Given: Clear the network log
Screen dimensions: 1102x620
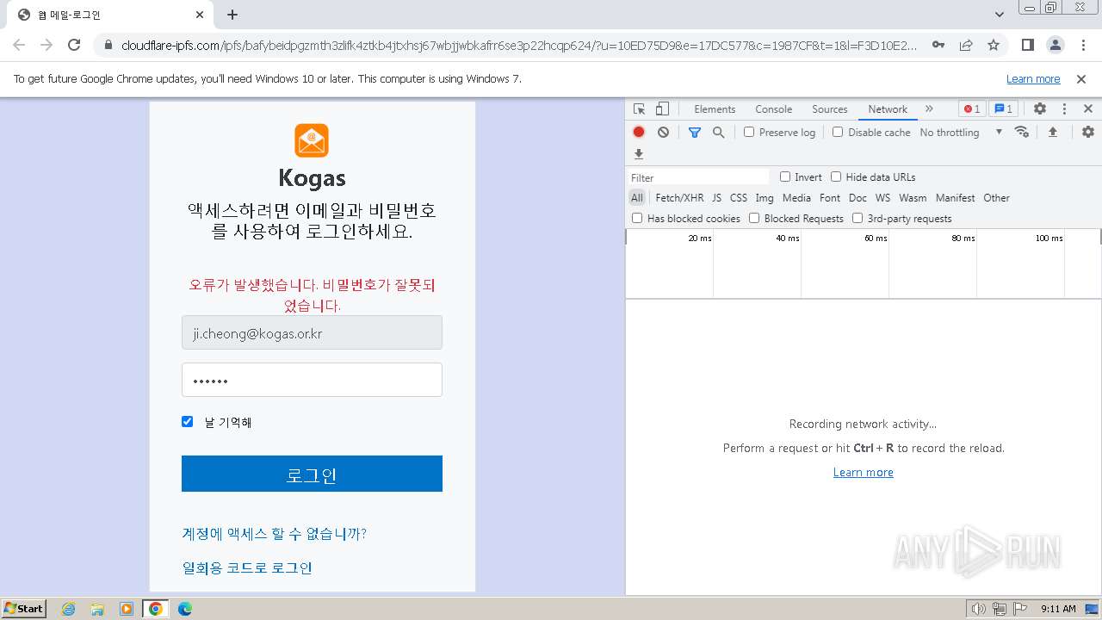Looking at the screenshot, I should coord(663,132).
